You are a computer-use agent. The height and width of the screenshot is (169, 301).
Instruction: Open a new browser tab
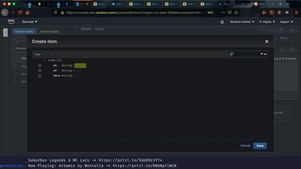(x=280, y=4)
